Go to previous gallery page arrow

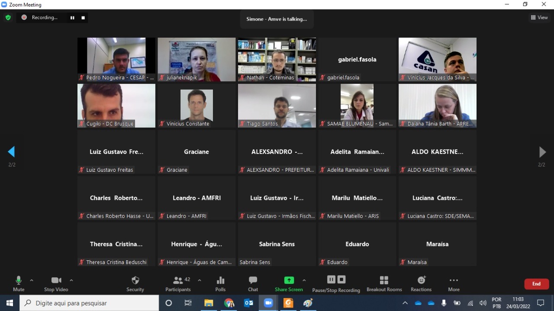point(12,152)
